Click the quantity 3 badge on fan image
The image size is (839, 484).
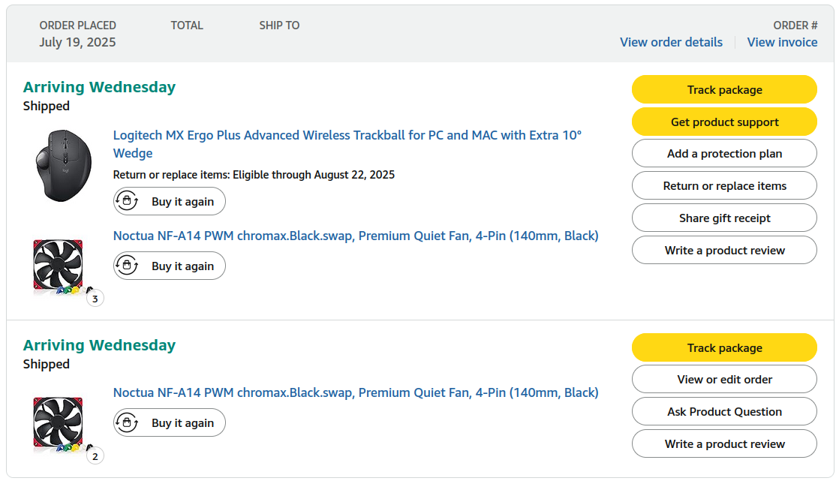click(95, 299)
